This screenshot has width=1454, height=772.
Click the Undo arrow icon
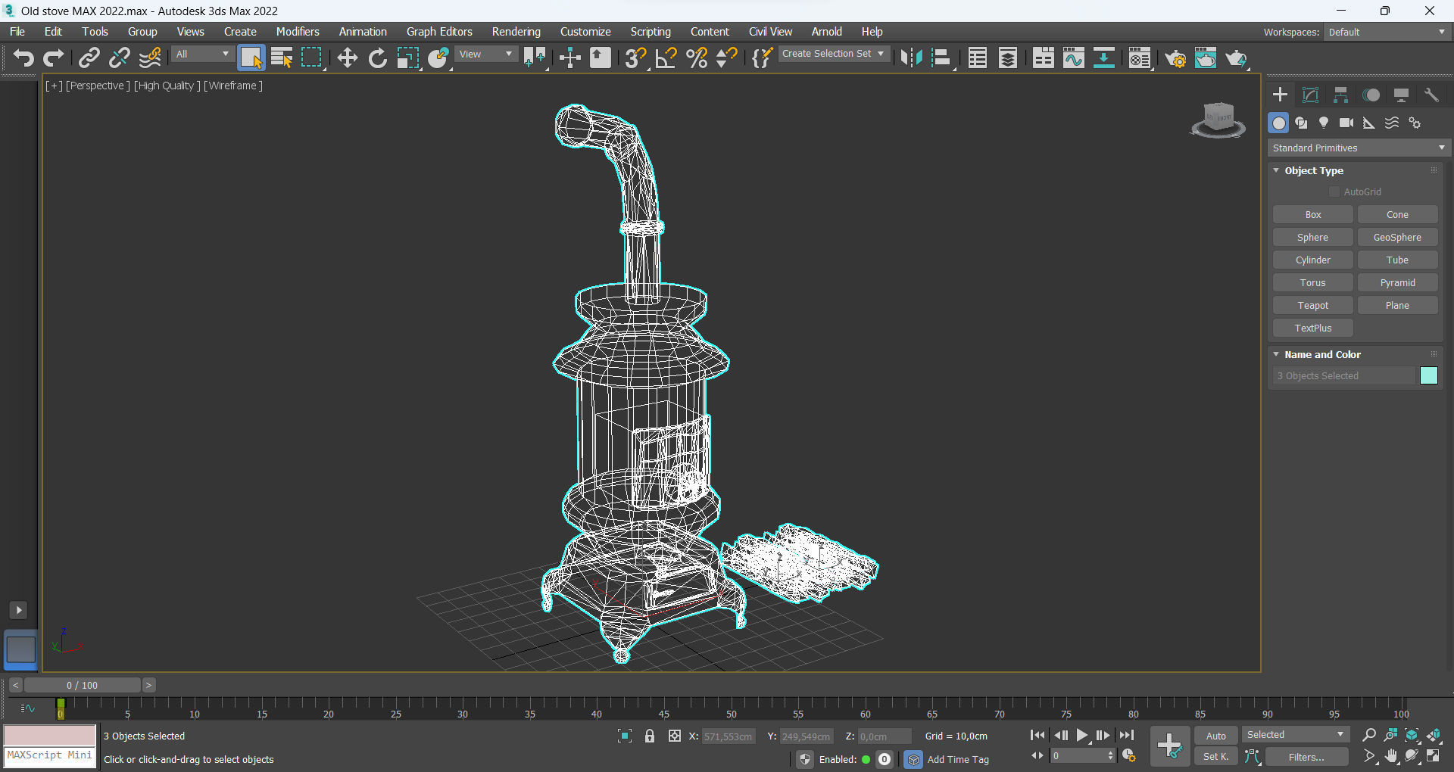point(23,58)
